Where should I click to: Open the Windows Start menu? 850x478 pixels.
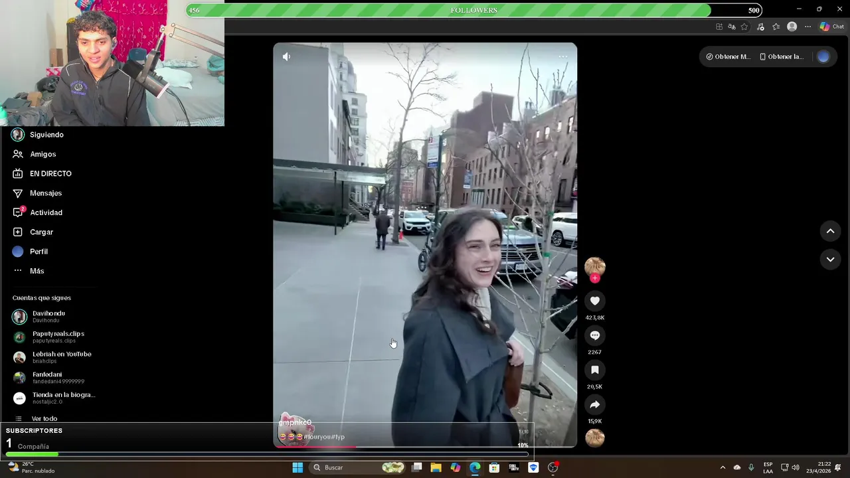point(297,467)
